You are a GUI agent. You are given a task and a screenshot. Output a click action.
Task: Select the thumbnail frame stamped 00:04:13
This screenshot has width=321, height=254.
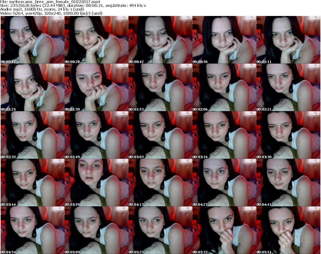click(x=160, y=183)
